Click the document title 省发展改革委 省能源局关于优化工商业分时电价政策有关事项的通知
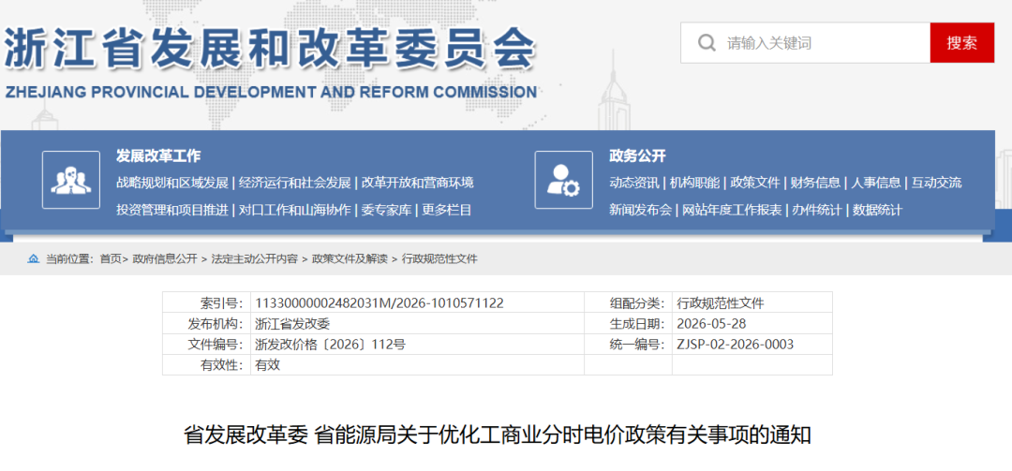1012x471 pixels. 498,434
